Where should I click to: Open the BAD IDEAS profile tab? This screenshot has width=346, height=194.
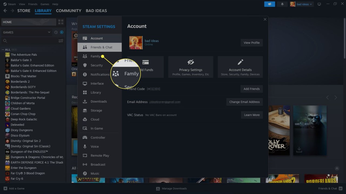[x=96, y=11]
